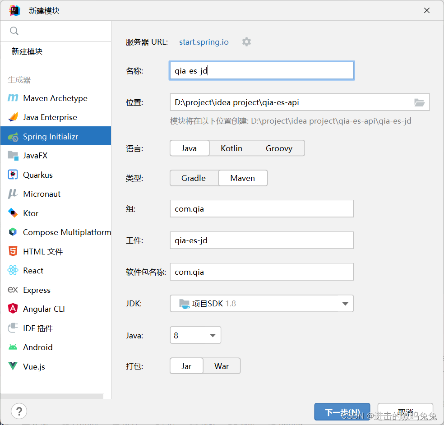Click the 软件包名称 package name field
The height and width of the screenshot is (425, 444).
pos(262,272)
